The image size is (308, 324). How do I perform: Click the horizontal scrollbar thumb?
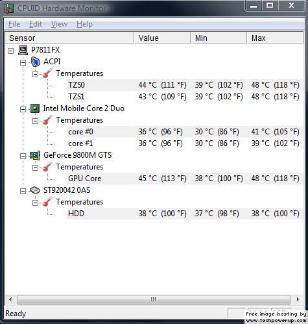click(x=154, y=300)
